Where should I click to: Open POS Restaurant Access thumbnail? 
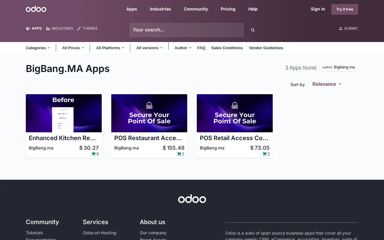pyautogui.click(x=149, y=113)
